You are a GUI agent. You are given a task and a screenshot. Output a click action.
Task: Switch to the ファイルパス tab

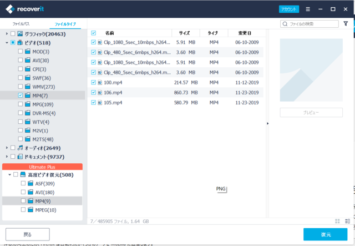[21, 25]
